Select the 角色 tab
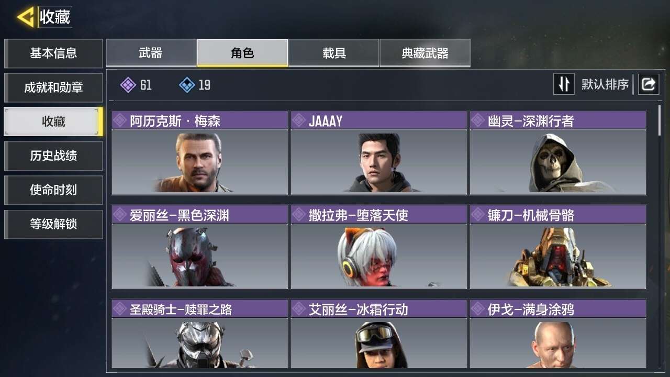This screenshot has width=670, height=377. [x=242, y=53]
